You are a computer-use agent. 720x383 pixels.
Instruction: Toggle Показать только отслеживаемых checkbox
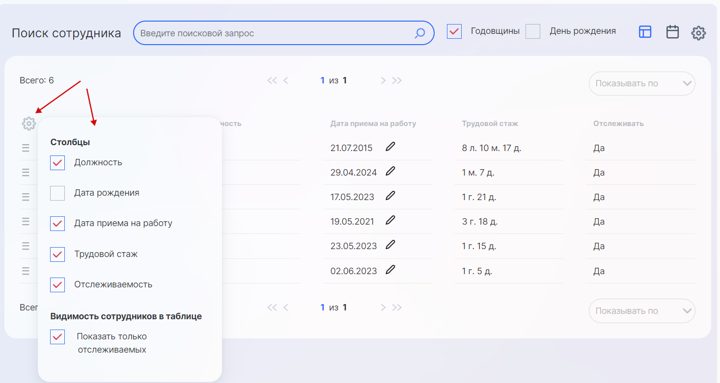click(57, 337)
